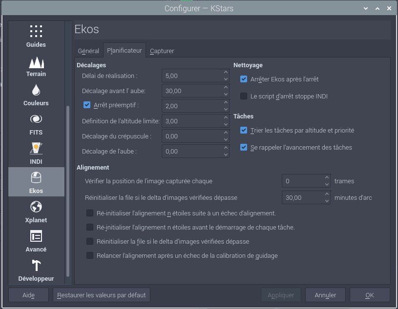Viewport: 398px width, 309px height.
Task: Increase Décalage du crépuscule value
Action: pos(226,133)
